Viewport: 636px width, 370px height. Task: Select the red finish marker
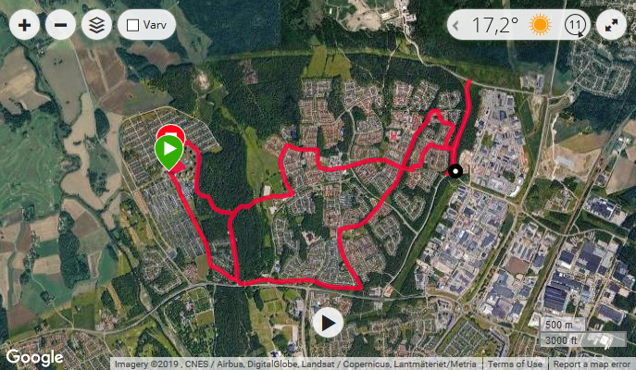tap(171, 131)
